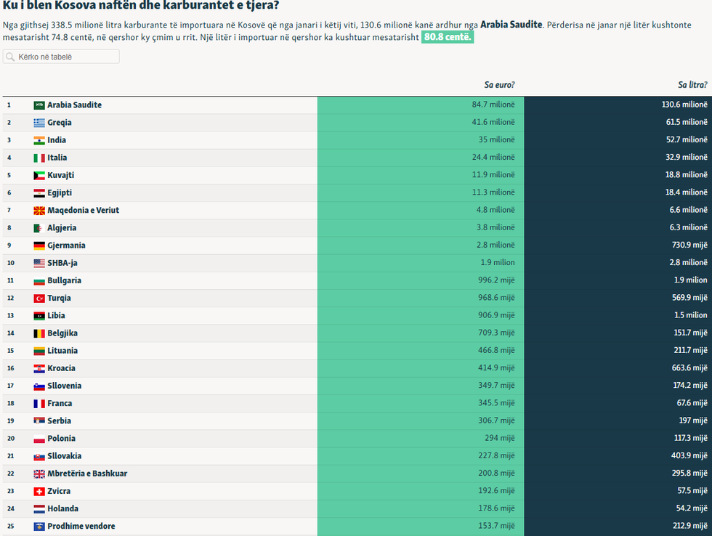Viewport: 712px width, 536px height.
Task: Click the India flag icon
Action: coord(39,140)
